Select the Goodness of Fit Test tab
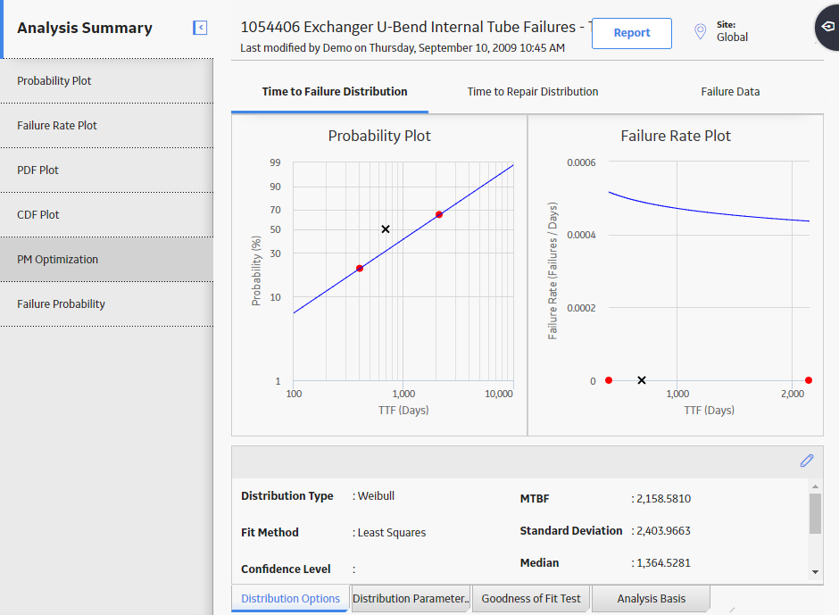The height and width of the screenshot is (615, 839). coord(531,598)
